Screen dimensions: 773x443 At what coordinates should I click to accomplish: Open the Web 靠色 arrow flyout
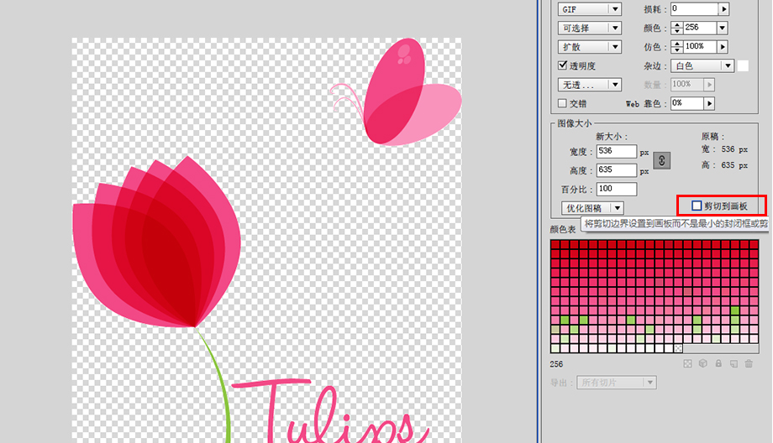click(x=709, y=103)
